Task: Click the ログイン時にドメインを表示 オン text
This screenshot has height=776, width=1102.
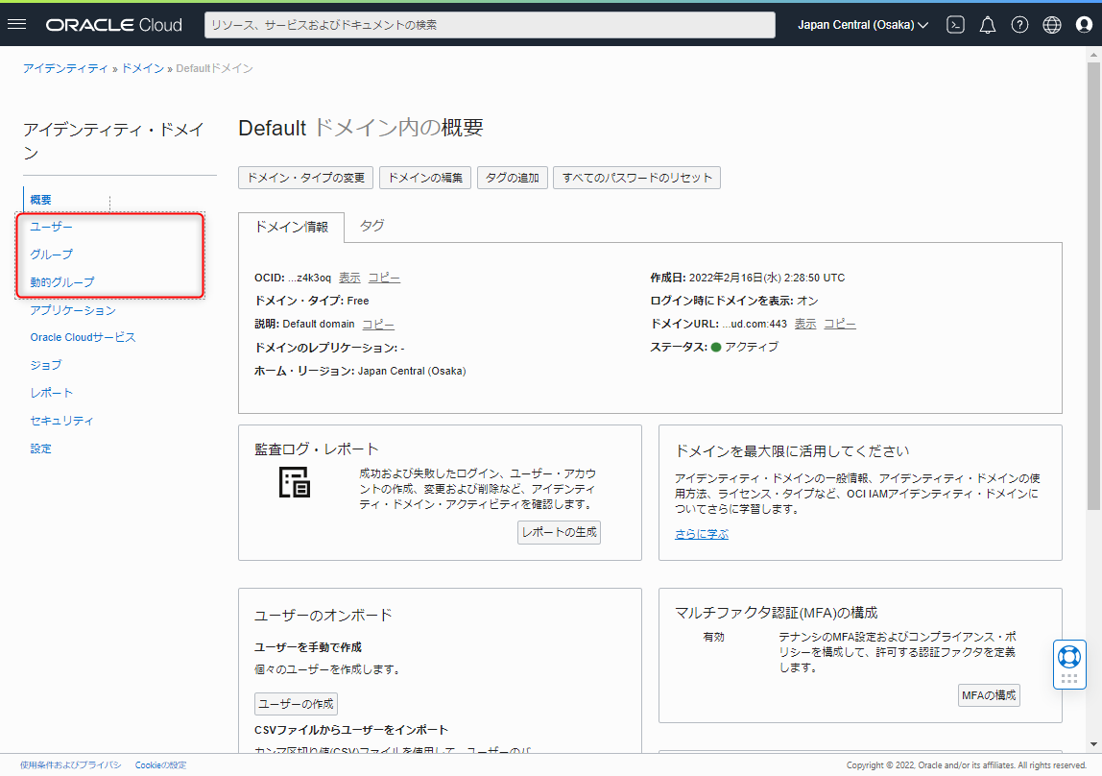Action: pyautogui.click(x=733, y=301)
